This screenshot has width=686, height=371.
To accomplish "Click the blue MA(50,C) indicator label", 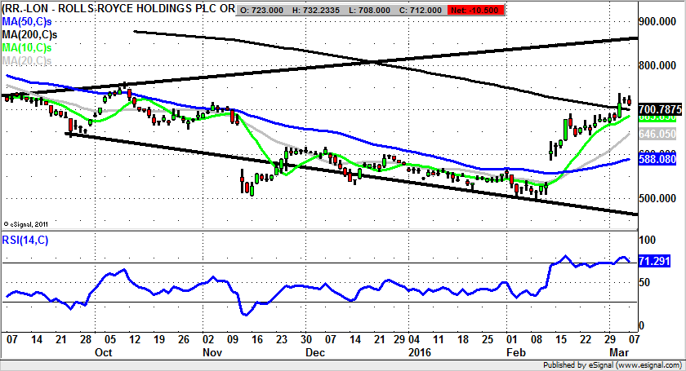I will [x=29, y=20].
